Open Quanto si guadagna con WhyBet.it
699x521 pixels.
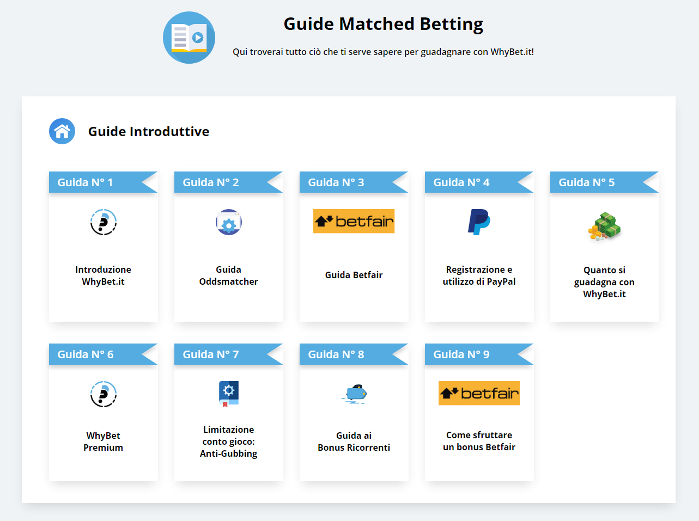(605, 282)
